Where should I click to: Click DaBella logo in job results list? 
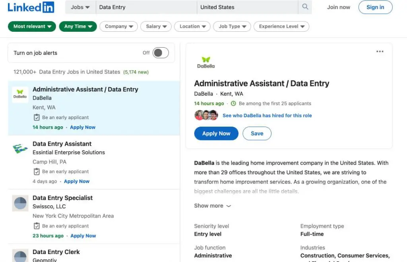(x=20, y=94)
